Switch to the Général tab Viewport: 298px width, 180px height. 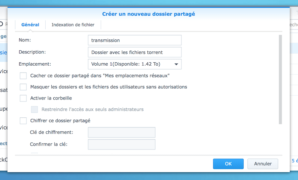pyautogui.click(x=30, y=25)
